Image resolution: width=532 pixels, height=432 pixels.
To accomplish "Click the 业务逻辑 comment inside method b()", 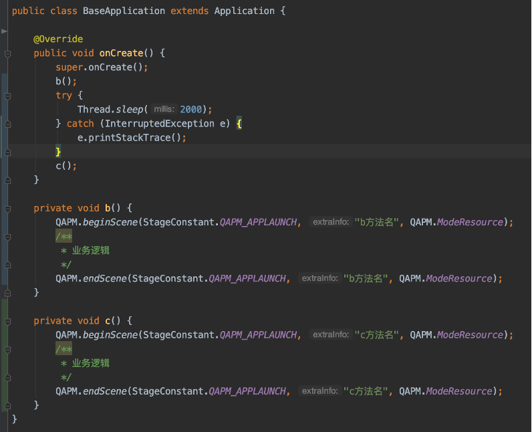I will [91, 251].
